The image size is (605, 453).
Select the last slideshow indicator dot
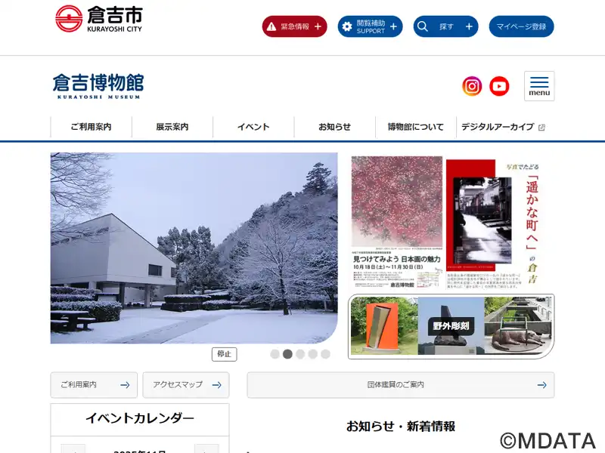click(326, 354)
